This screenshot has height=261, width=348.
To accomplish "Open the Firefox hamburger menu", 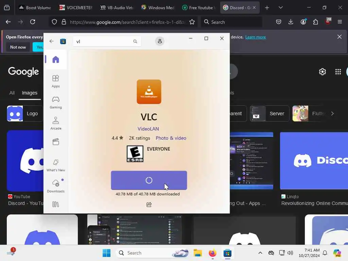I will (340, 22).
